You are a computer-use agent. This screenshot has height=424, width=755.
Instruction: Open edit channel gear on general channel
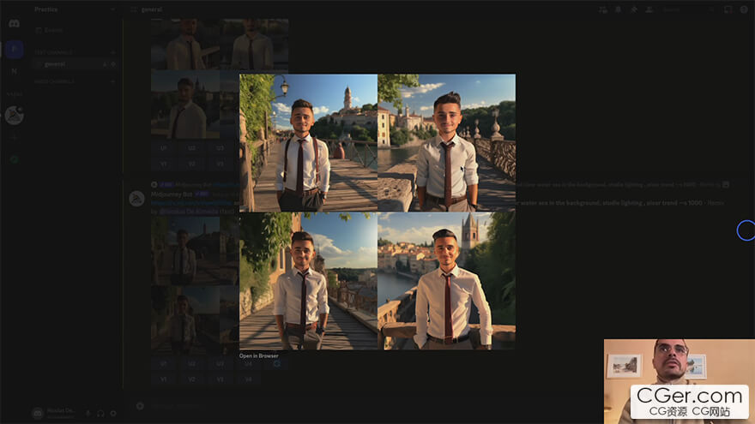(x=113, y=64)
